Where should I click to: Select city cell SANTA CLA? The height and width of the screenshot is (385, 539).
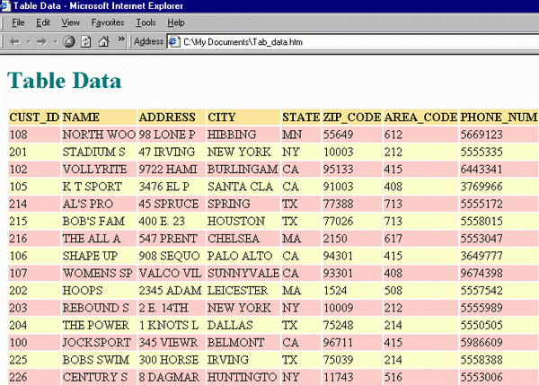click(243, 187)
